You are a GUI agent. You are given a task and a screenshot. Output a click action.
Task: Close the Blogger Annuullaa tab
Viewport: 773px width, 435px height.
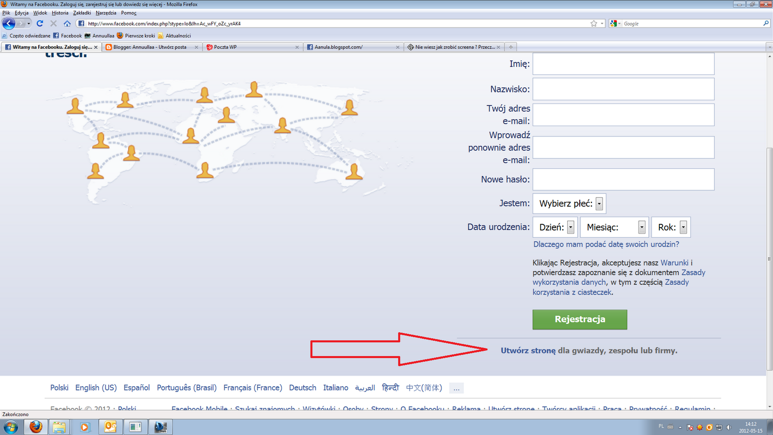tap(196, 47)
